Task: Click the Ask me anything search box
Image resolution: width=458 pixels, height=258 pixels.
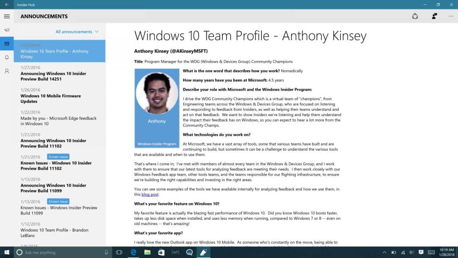Action: pyautogui.click(x=63, y=252)
